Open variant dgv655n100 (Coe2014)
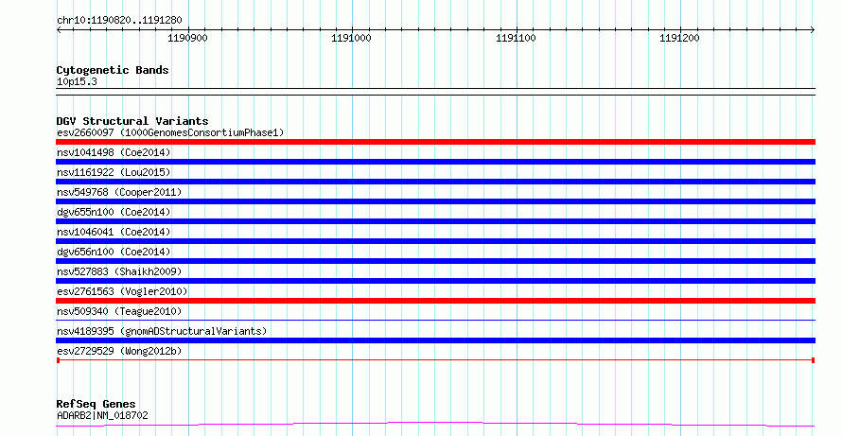 tap(114, 212)
